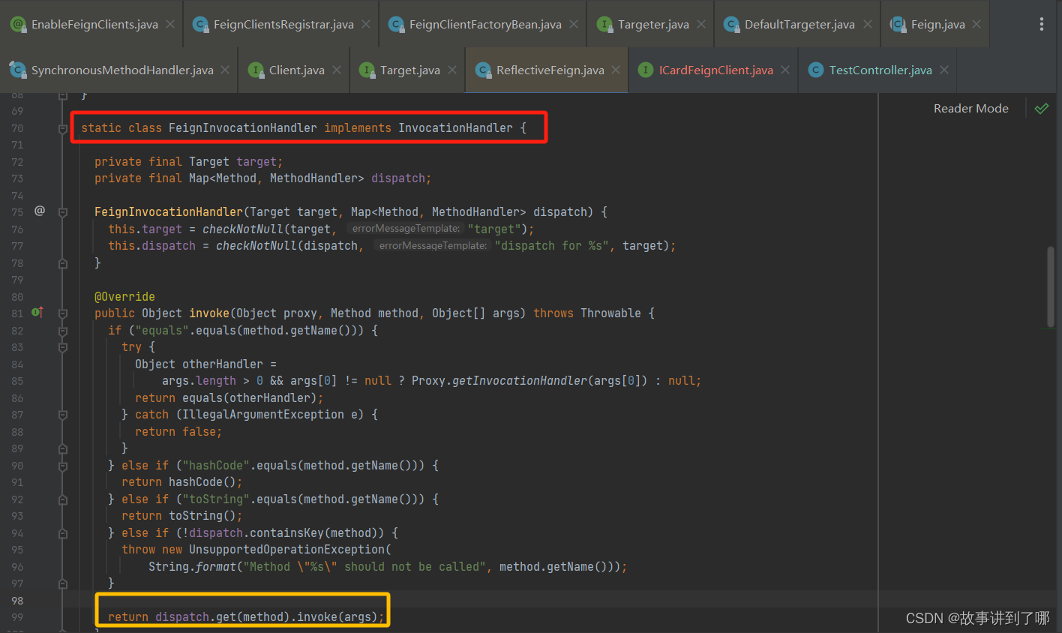1062x633 pixels.
Task: Click the errorMessageTemplate hint on line 76
Action: [405, 229]
